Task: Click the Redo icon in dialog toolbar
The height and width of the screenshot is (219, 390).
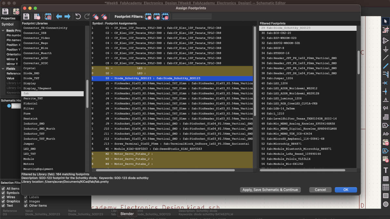Action: [87, 16]
